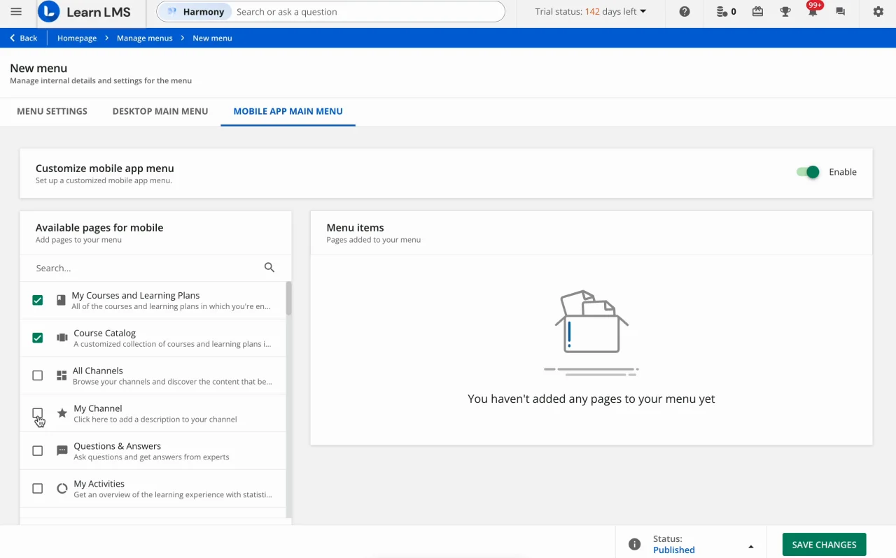
Task: Click the Published status text
Action: coord(674,550)
